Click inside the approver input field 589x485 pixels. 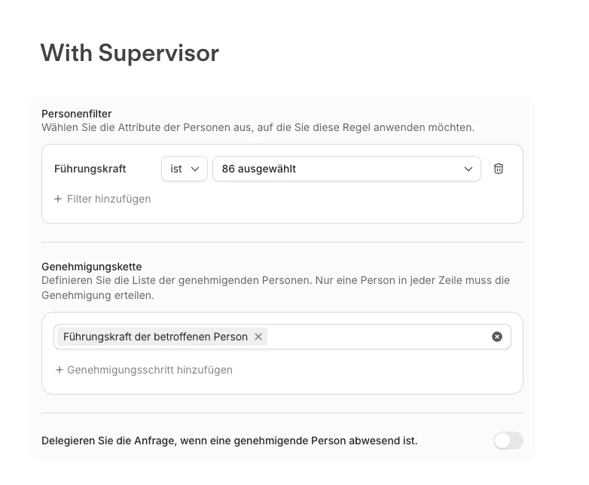(377, 337)
